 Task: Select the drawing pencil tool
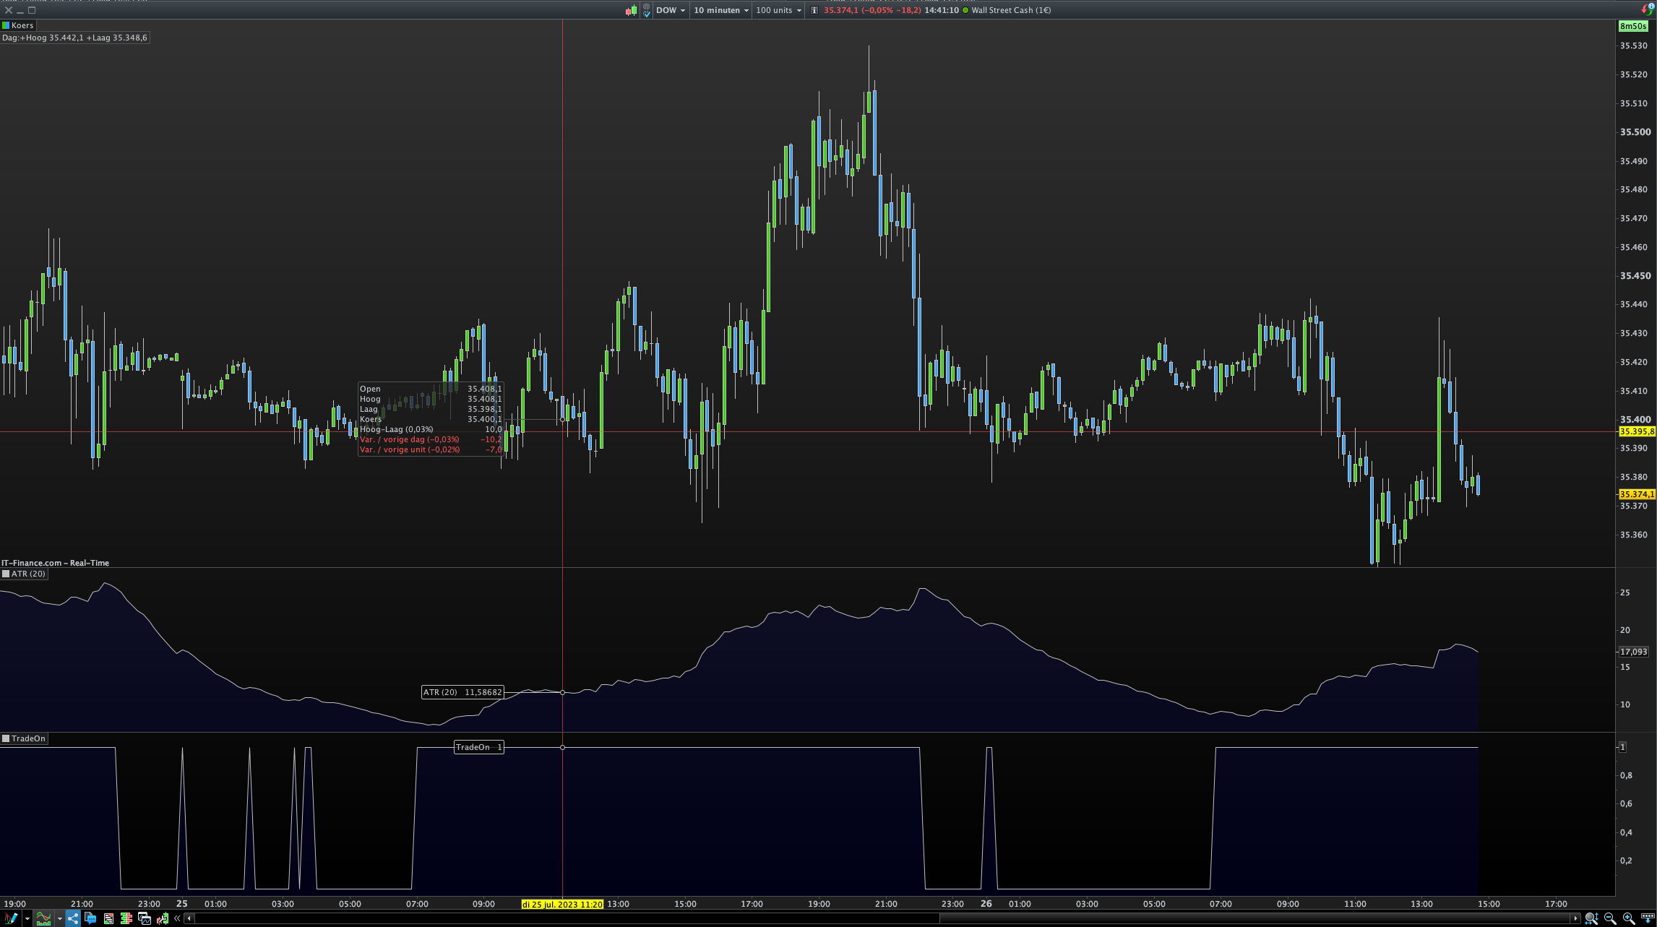[x=10, y=918]
